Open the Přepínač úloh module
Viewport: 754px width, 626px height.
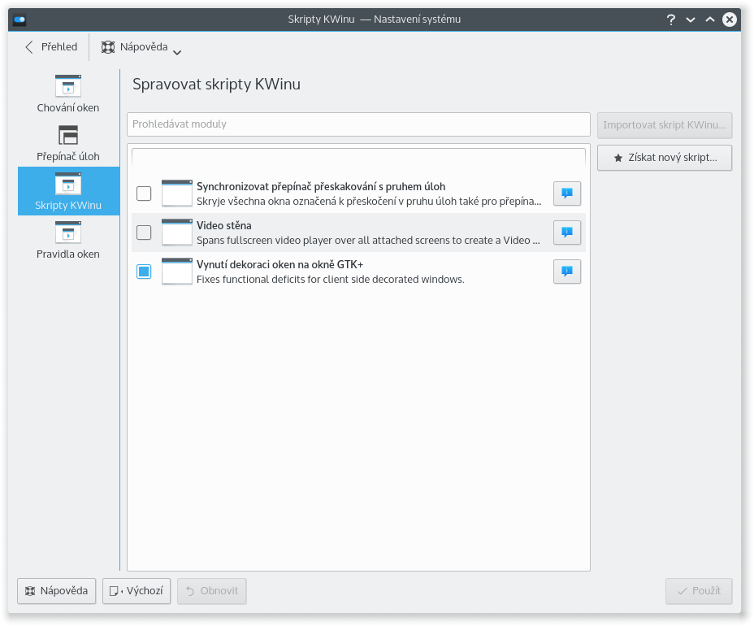point(68,143)
